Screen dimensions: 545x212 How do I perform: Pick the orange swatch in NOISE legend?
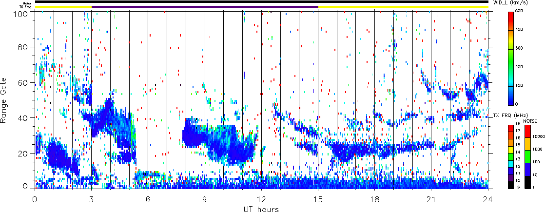(527, 145)
